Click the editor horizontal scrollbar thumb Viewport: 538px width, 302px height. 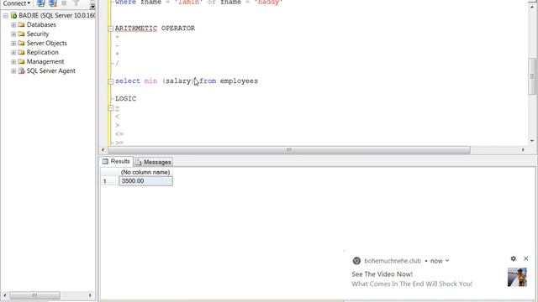tap(289, 150)
